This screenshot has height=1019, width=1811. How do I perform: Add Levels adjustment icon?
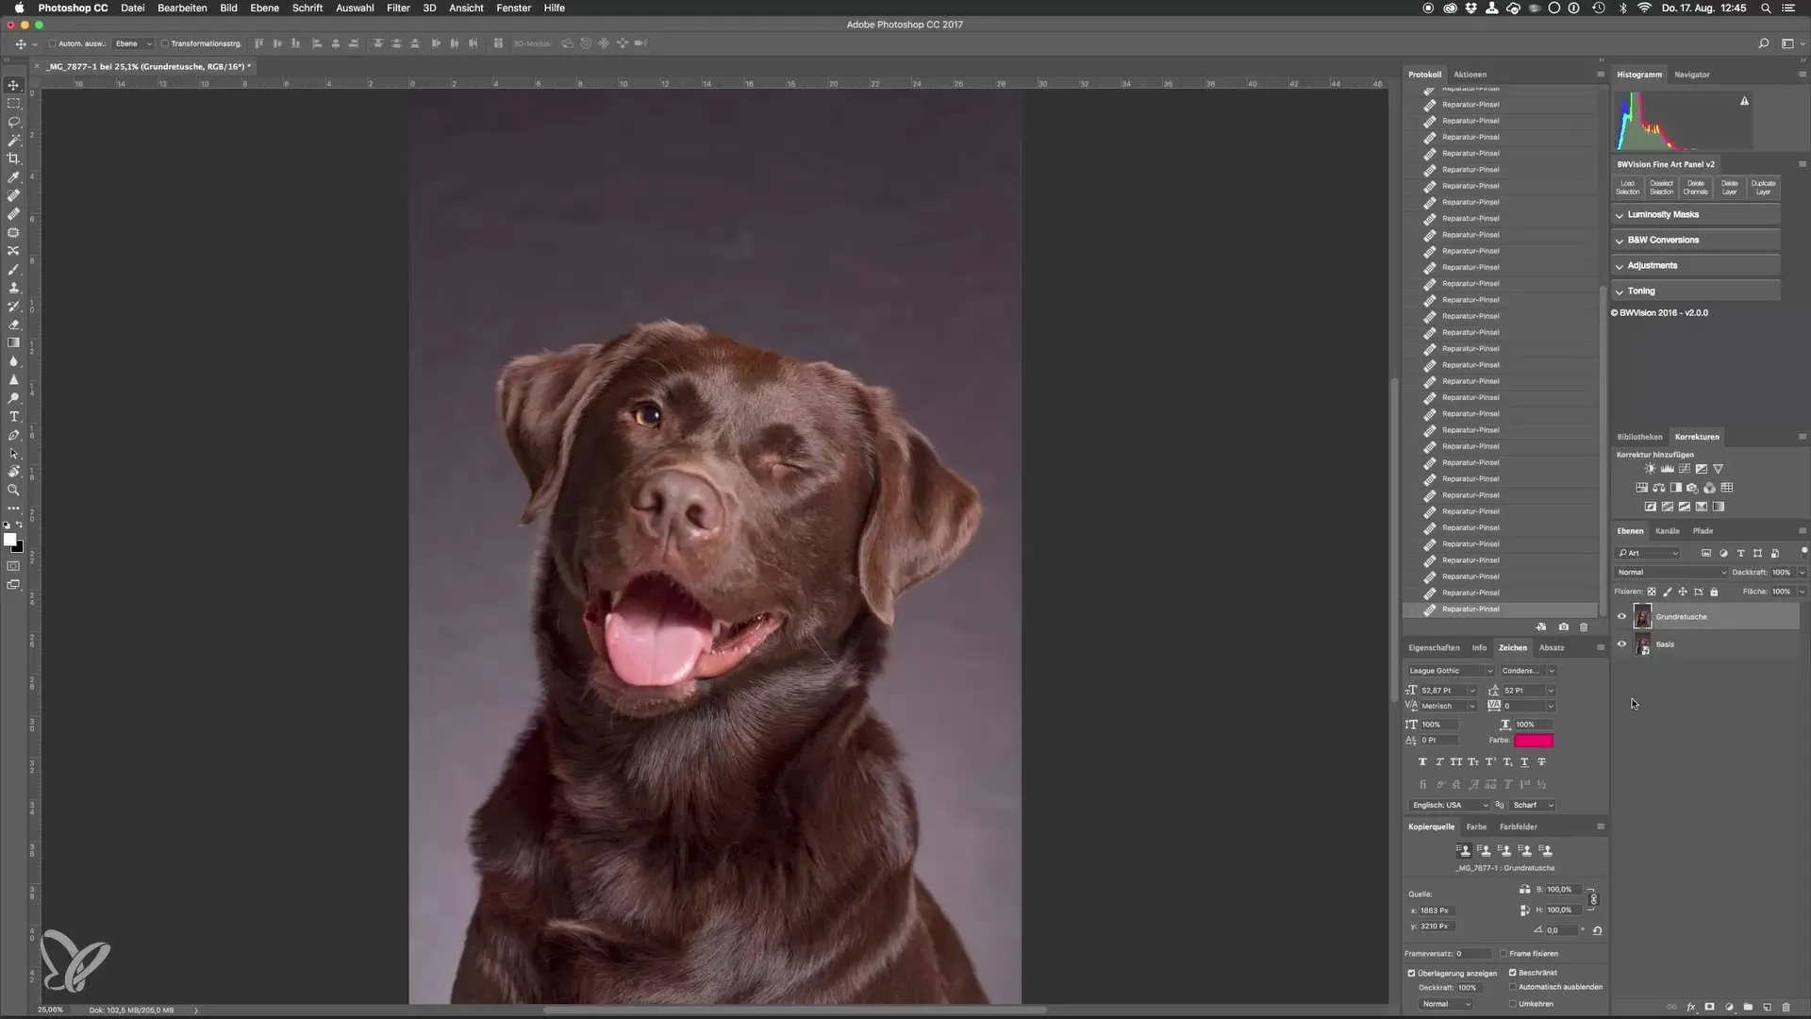[x=1667, y=469]
